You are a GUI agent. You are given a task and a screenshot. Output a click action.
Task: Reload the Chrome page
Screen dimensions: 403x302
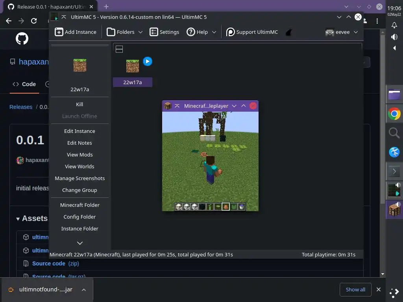[34, 21]
